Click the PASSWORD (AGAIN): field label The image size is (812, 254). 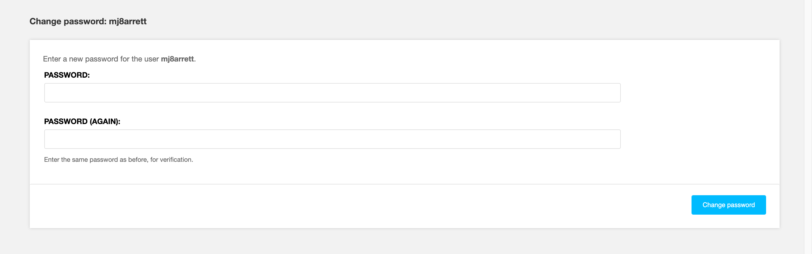[x=82, y=122]
